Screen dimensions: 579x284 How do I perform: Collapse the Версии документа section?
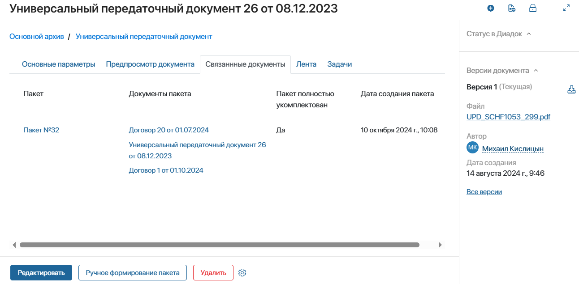(536, 70)
